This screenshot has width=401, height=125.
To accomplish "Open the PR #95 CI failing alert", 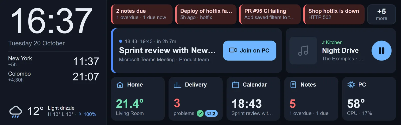I will click(x=270, y=14).
